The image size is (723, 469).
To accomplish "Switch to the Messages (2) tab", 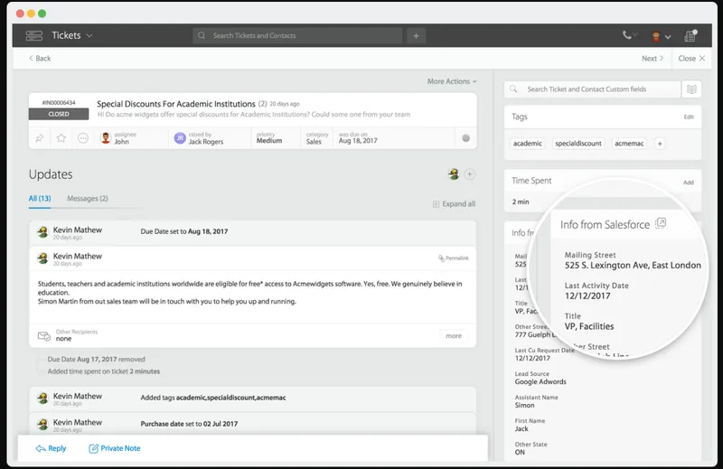I will pos(88,198).
